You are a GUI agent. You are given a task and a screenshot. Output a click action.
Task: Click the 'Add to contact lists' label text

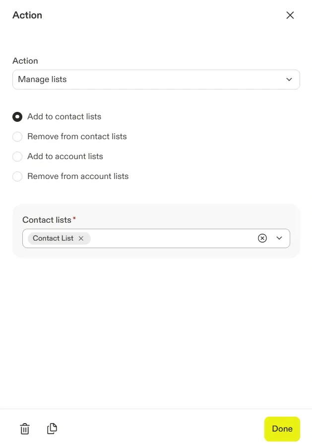(64, 117)
